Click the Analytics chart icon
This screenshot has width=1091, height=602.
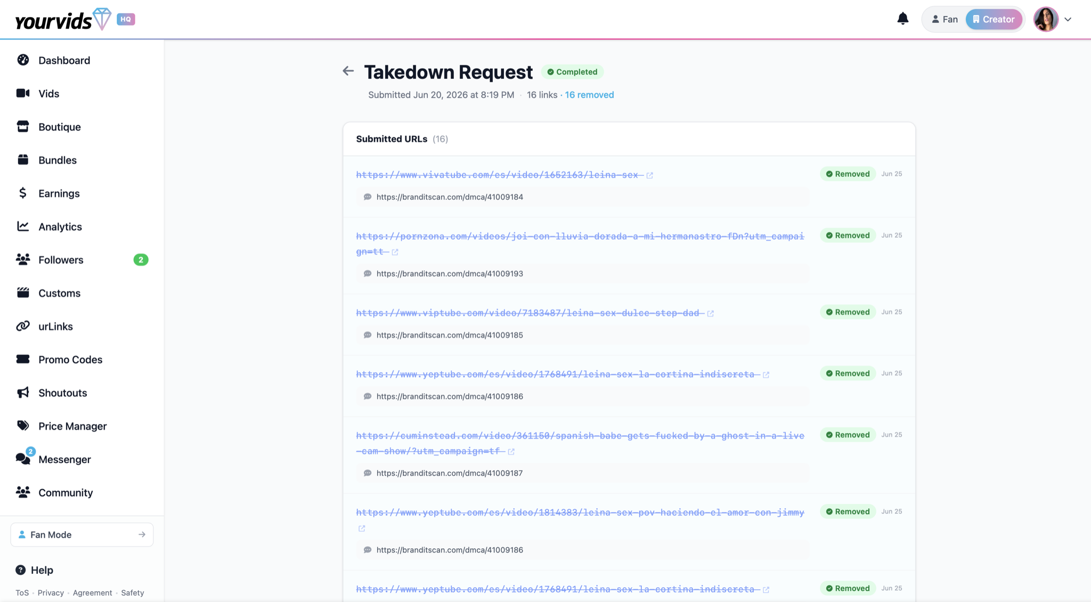[23, 226]
